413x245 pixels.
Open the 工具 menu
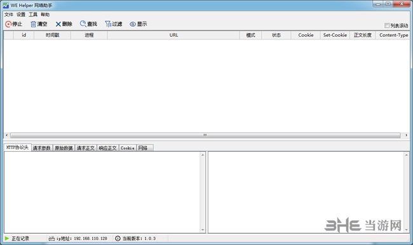[x=33, y=15]
